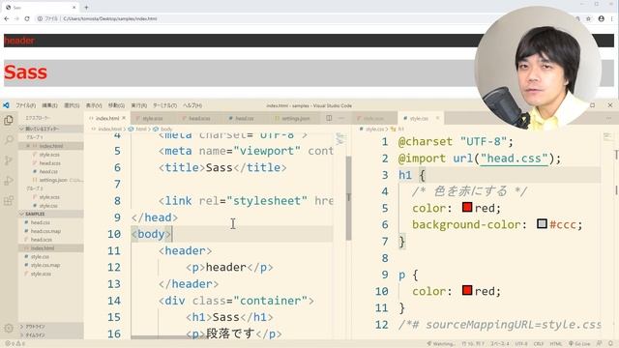
Task: Expand the Outline section (アウトライン)
Action: (50, 327)
